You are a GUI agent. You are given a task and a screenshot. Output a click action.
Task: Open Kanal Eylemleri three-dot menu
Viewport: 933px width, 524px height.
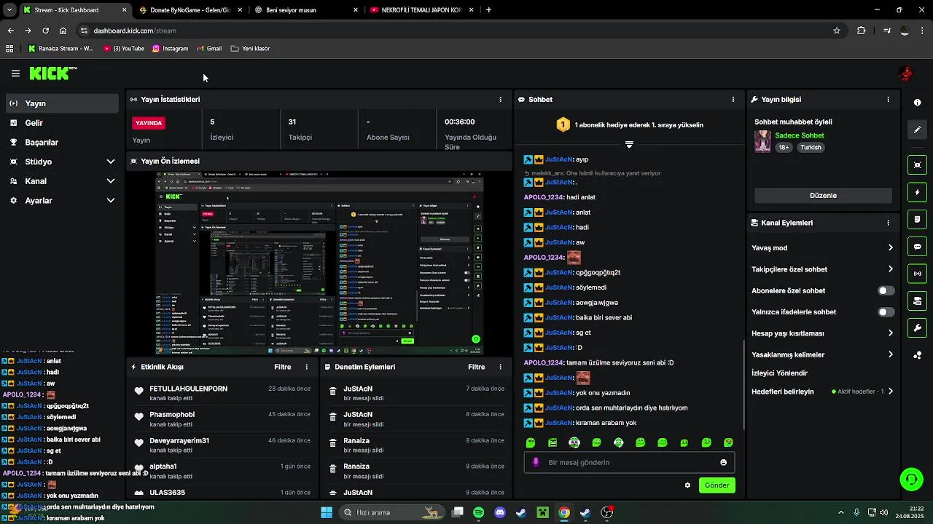pos(888,223)
